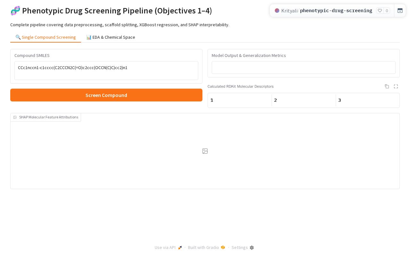Image resolution: width=410 pixels, height=256 pixels.
Task: Open the EDA & Chemical Space tab
Action: [111, 37]
